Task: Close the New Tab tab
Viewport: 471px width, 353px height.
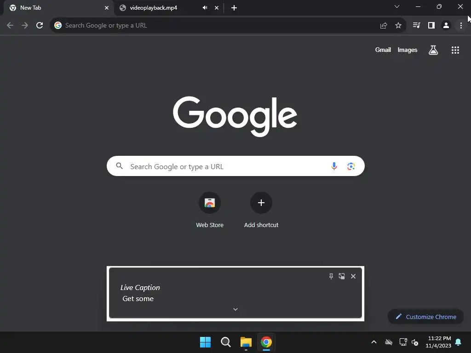Action: point(107,8)
